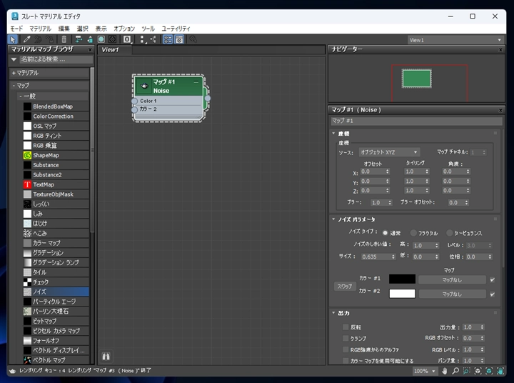Close the Material/Map Browser panel
The height and width of the screenshot is (383, 514).
click(90, 50)
